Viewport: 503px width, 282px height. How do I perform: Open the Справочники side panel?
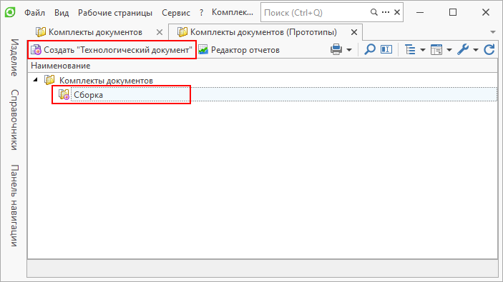point(14,120)
